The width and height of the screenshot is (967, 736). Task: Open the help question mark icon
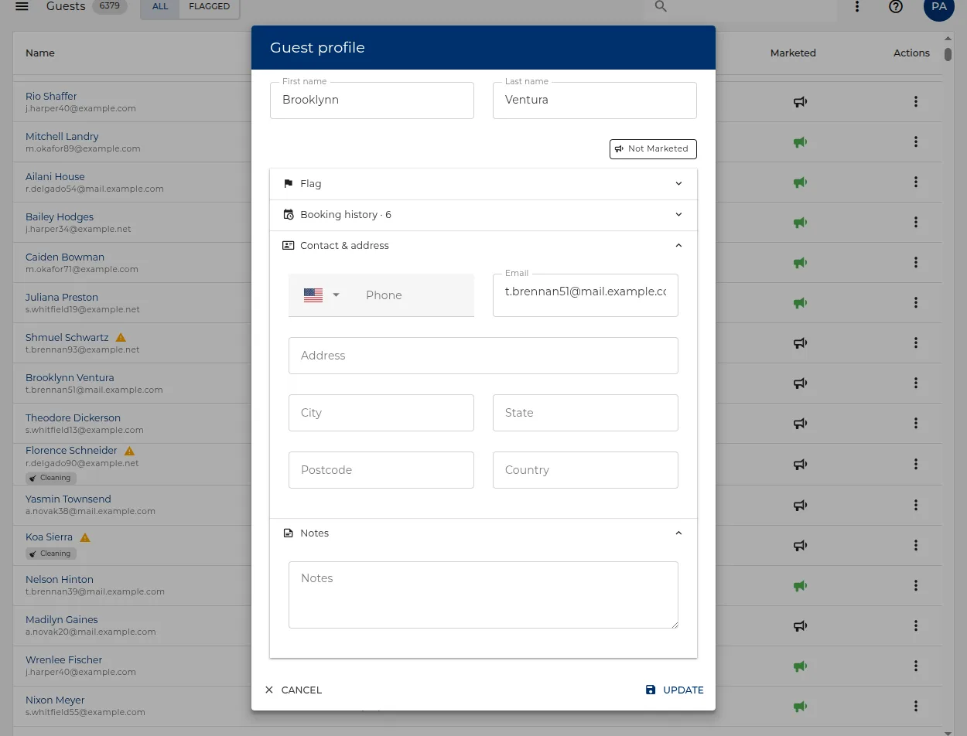tap(896, 6)
